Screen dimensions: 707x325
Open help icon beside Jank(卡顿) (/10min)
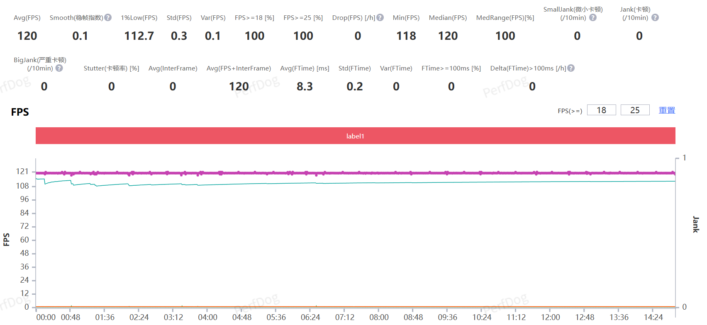point(655,17)
